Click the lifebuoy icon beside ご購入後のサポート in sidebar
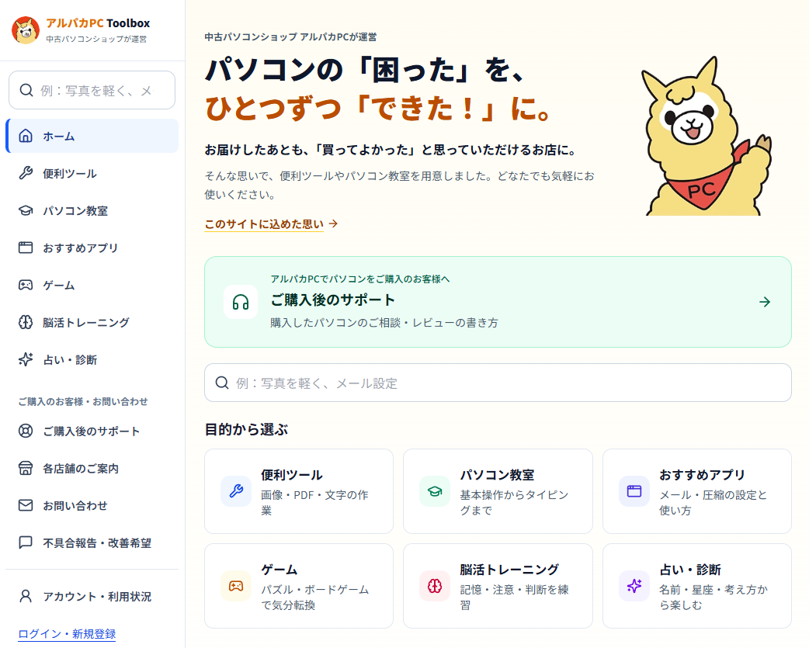Screen dimensions: 809x648 26,431
